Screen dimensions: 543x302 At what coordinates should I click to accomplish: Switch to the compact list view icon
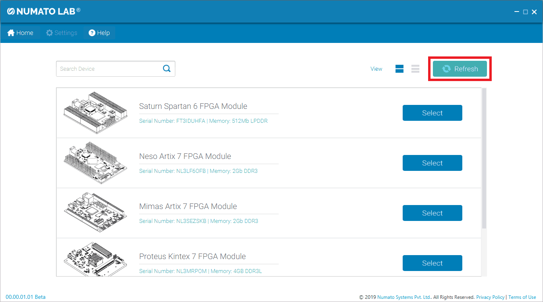[x=415, y=69]
